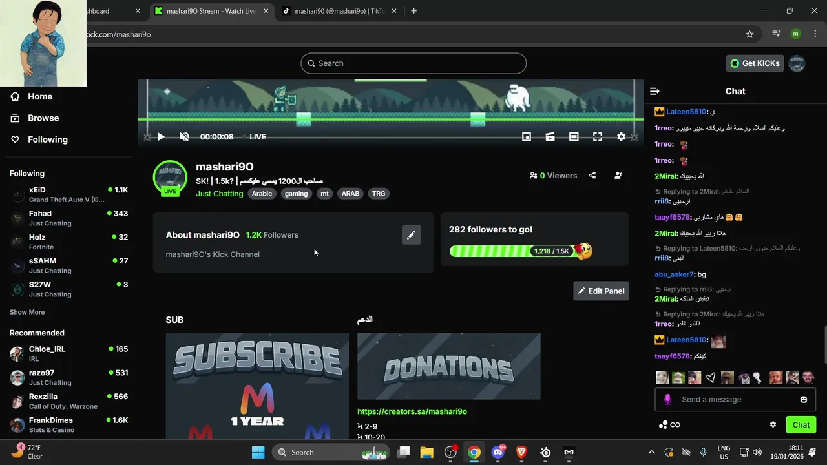Open the taskbar volume control
The height and width of the screenshot is (465, 827).
click(x=757, y=452)
